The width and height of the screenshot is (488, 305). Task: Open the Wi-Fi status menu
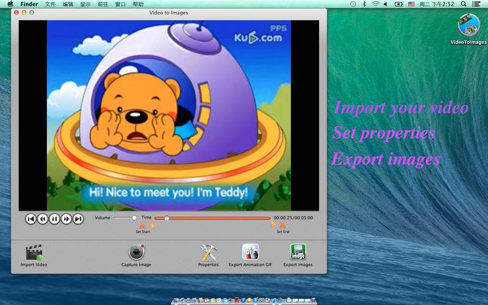(x=376, y=4)
